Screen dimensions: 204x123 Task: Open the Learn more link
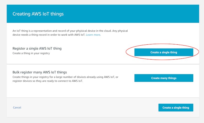(x=93, y=35)
